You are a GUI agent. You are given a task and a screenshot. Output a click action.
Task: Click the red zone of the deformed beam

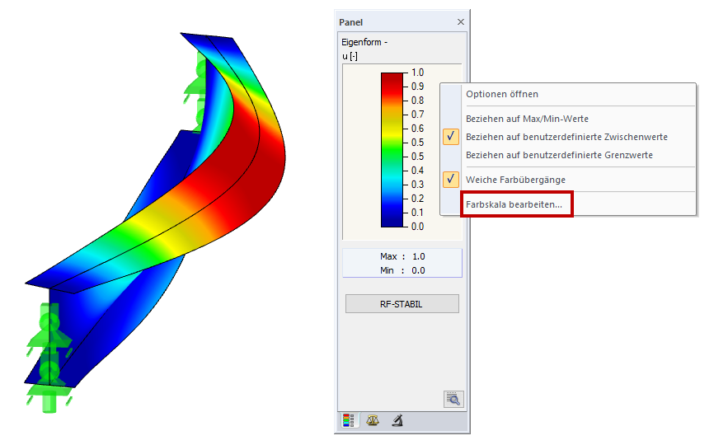(x=255, y=168)
